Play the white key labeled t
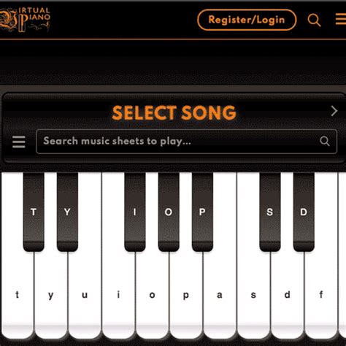Viewport: 346px width, 346px height. 17,295
